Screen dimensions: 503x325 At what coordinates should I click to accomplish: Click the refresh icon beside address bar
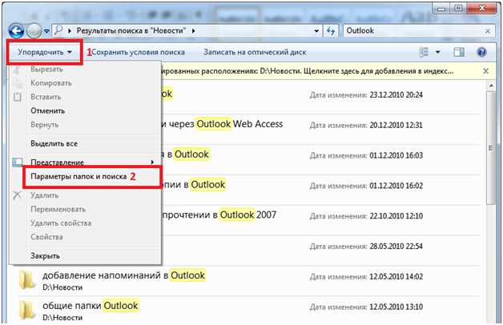tap(331, 30)
